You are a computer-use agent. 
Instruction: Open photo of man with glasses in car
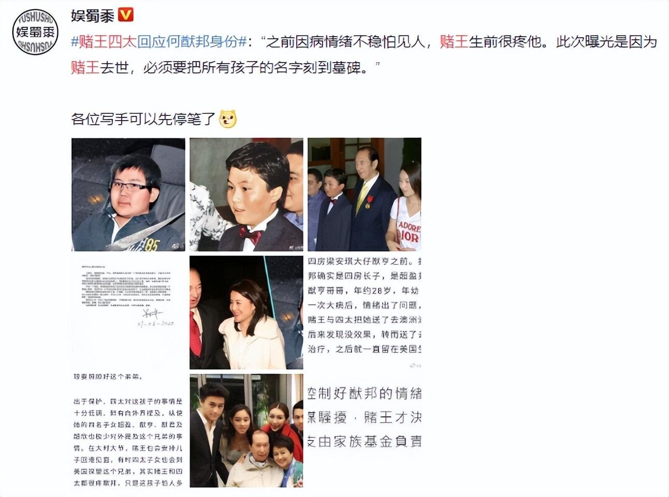tap(128, 195)
